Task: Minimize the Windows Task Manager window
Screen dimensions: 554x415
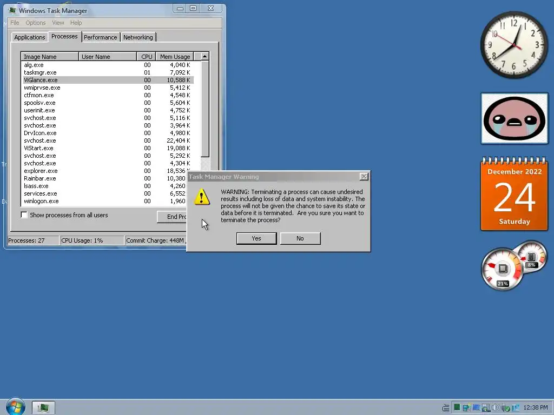Action: (180, 8)
